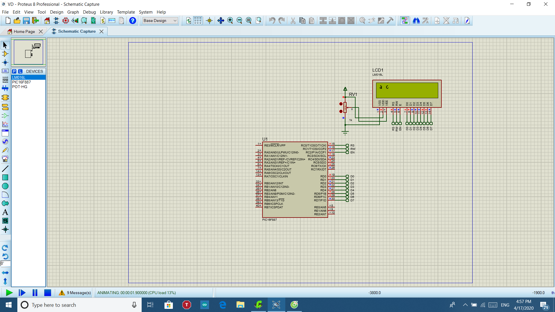
Task: Choose the 2D symbol mode tool
Action: 5,221
